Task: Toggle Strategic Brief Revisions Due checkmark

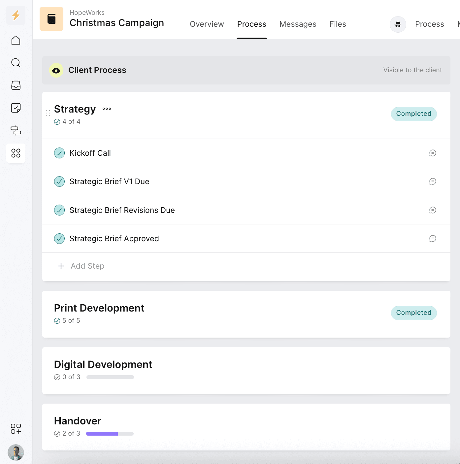Action: (59, 210)
